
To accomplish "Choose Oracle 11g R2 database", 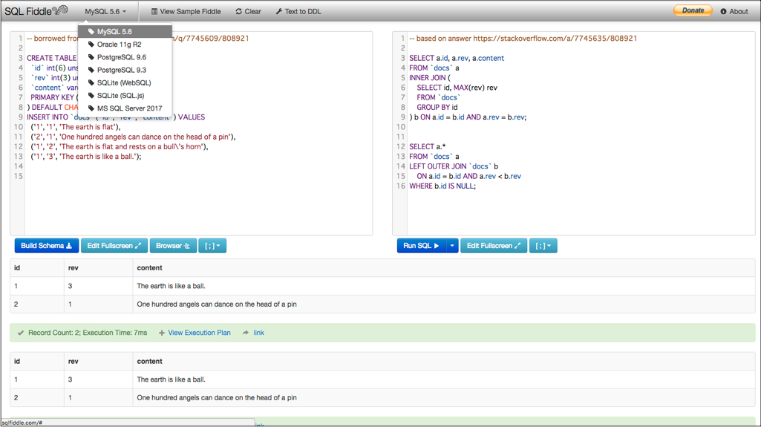I will tap(125, 44).
